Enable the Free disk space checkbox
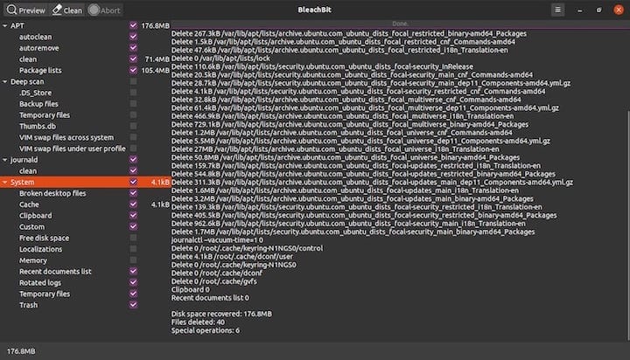 [x=133, y=238]
